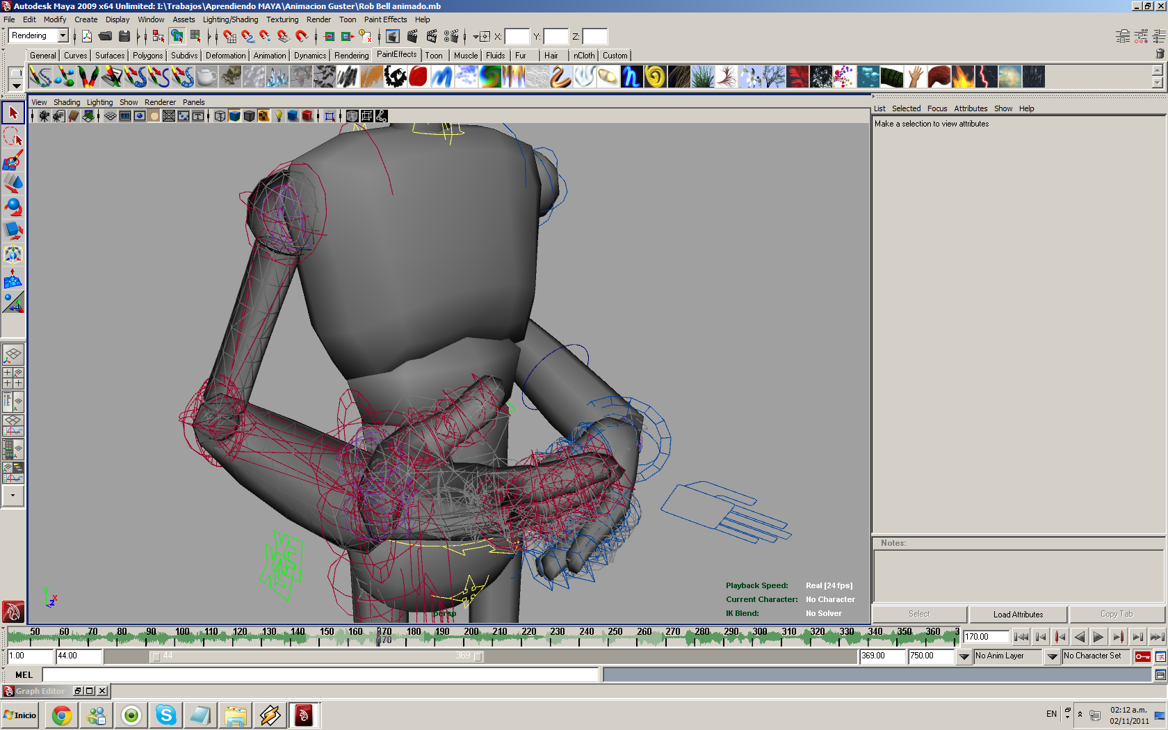Open the input field mode dropdown before X
1168x730 pixels.
476,37
